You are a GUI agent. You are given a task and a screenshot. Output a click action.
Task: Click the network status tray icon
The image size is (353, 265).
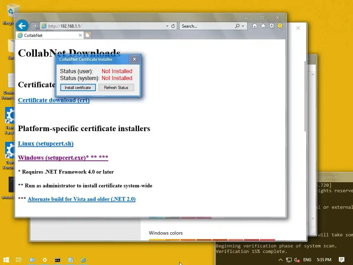click(x=289, y=260)
